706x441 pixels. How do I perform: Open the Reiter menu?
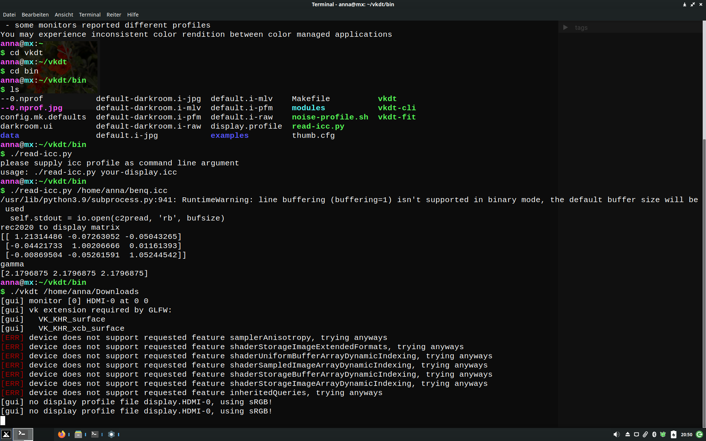pos(114,15)
